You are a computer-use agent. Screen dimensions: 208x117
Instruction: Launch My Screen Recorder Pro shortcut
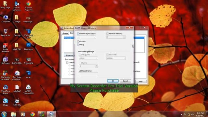6,76
